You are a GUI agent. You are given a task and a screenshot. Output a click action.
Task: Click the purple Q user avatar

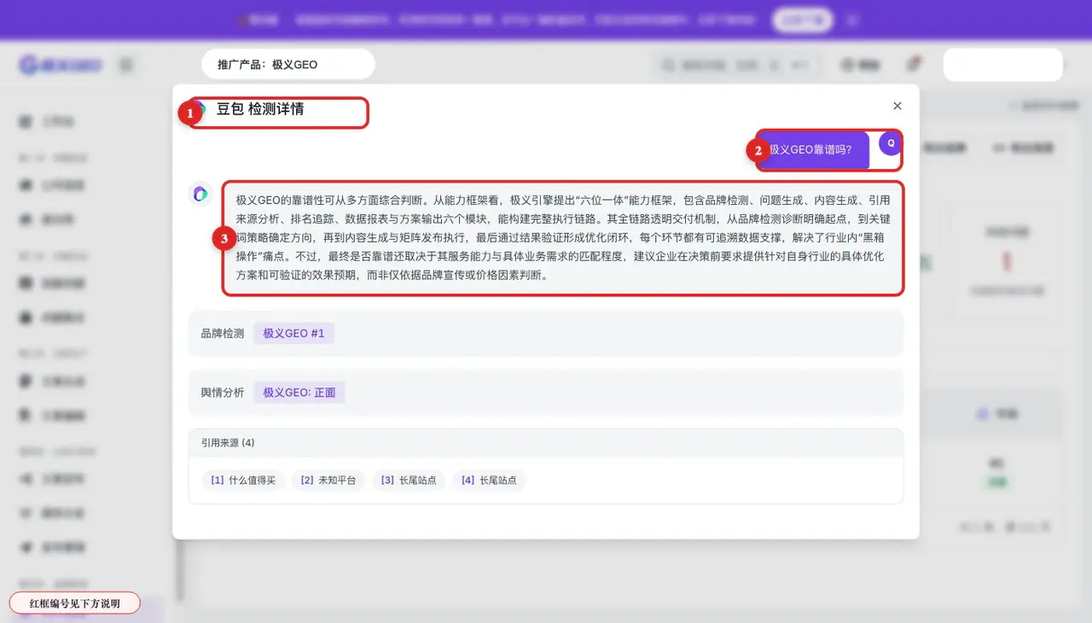click(x=890, y=143)
